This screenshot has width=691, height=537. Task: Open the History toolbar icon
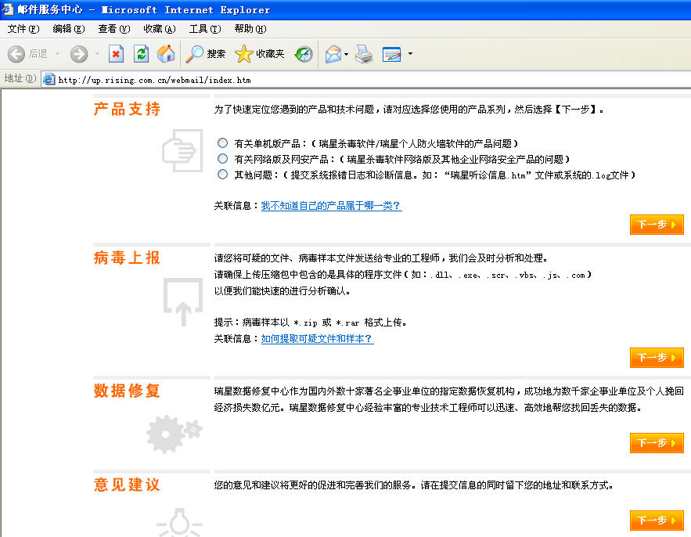click(304, 54)
